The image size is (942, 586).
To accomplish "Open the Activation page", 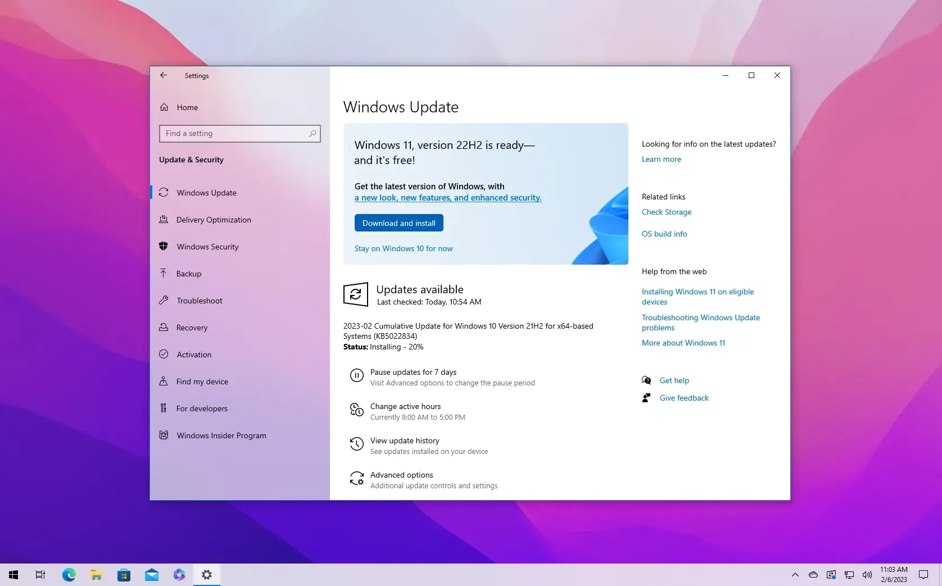I will [240, 355].
